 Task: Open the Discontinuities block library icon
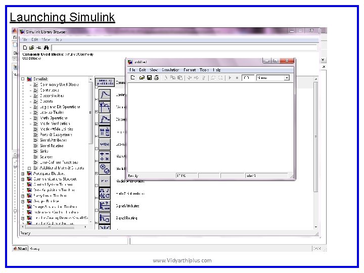click(105, 107)
